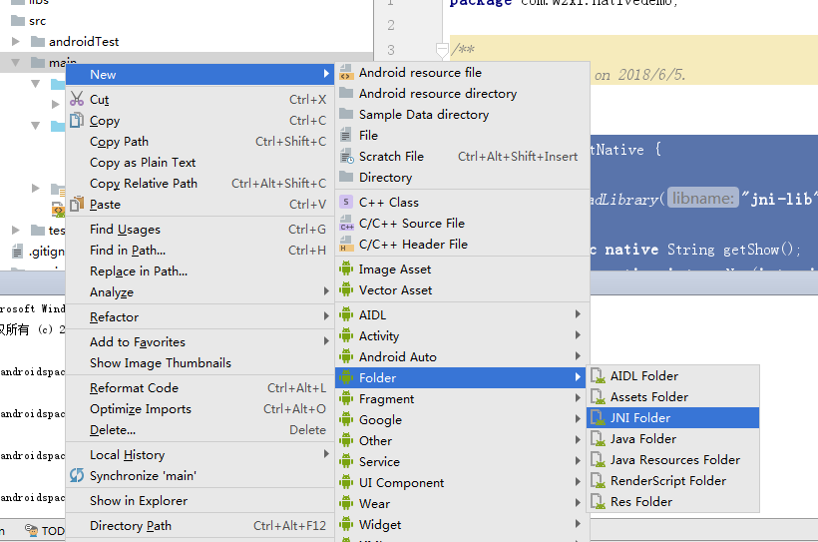Open the Local History submenu arrow
This screenshot has height=542, width=818.
point(326,454)
